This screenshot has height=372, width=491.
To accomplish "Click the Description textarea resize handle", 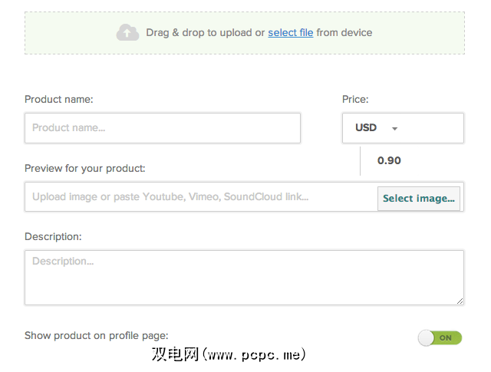I will click(x=460, y=301).
